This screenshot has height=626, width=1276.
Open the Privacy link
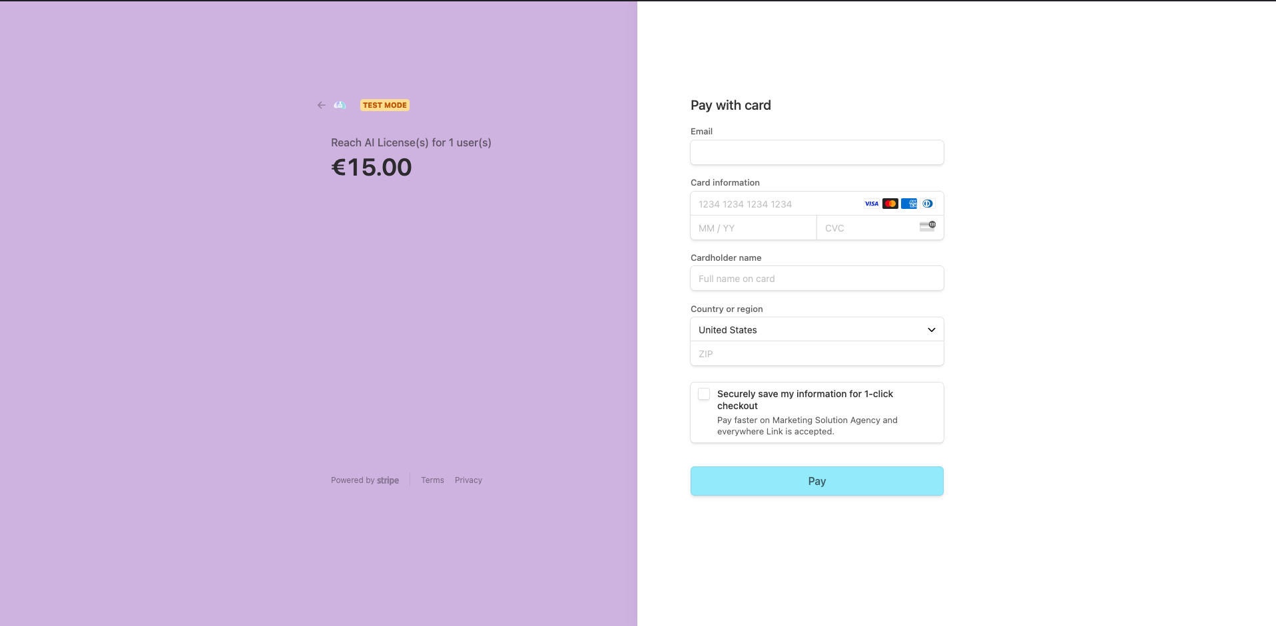pyautogui.click(x=468, y=480)
